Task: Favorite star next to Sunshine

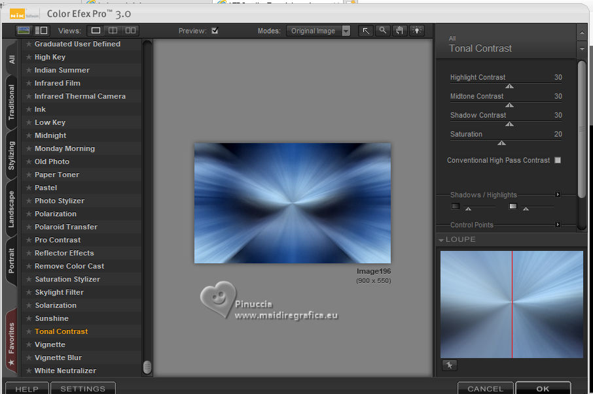Action: click(x=29, y=318)
